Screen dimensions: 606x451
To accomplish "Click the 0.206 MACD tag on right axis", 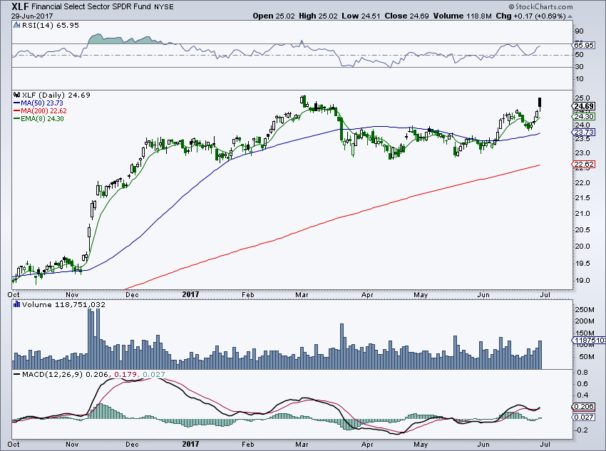I will point(584,407).
